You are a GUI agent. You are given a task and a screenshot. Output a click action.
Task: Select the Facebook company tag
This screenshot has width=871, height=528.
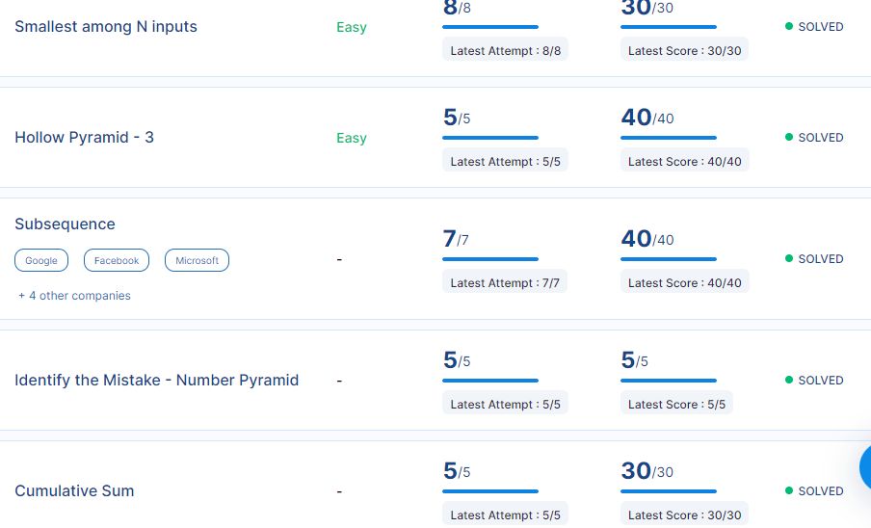click(x=117, y=260)
